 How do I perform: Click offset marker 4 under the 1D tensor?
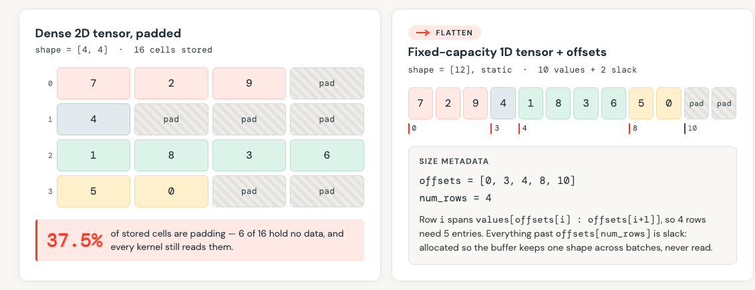click(x=523, y=129)
